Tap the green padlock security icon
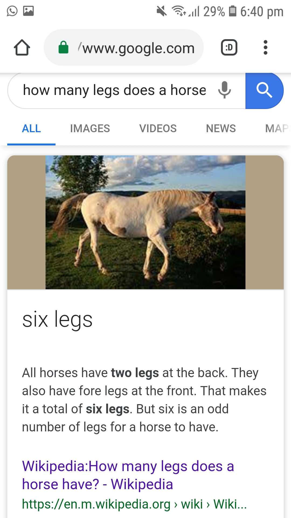Screen dimensions: 291x518 [x=64, y=47]
